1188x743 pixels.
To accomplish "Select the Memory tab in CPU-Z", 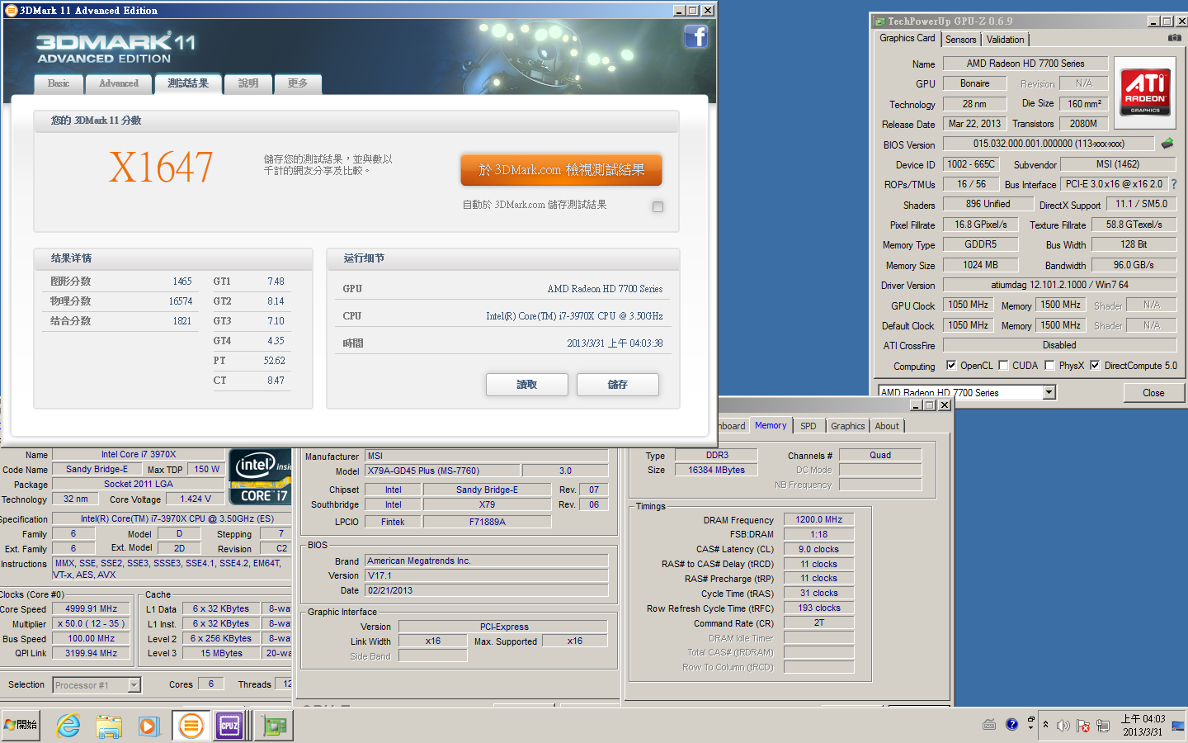I will pyautogui.click(x=771, y=425).
